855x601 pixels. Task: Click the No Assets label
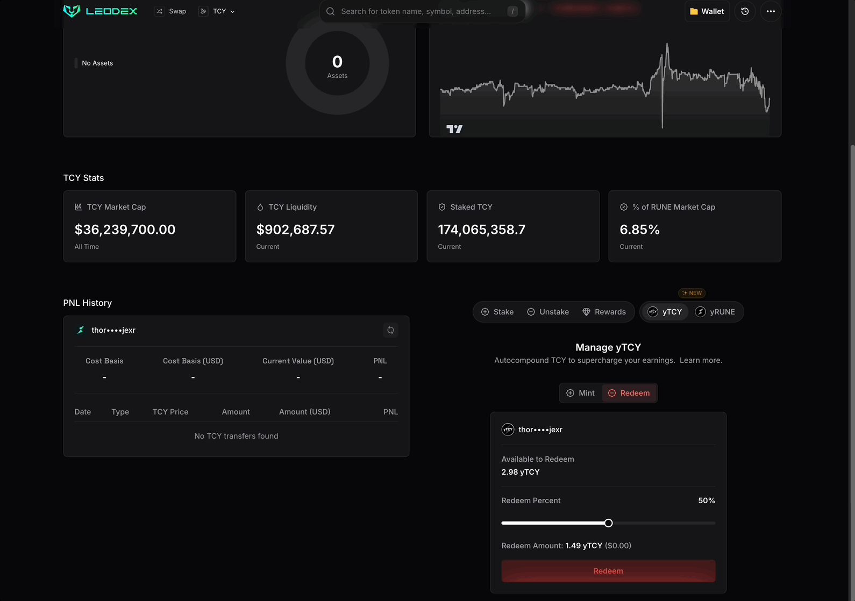(x=97, y=63)
